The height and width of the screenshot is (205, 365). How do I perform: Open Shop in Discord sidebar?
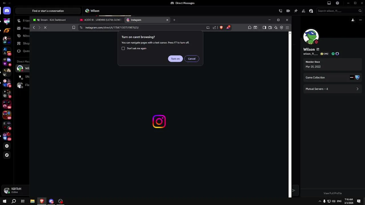coord(23,43)
